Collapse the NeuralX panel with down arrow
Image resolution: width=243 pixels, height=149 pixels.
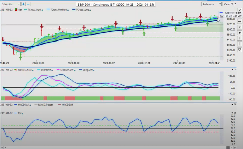pos(232,69)
